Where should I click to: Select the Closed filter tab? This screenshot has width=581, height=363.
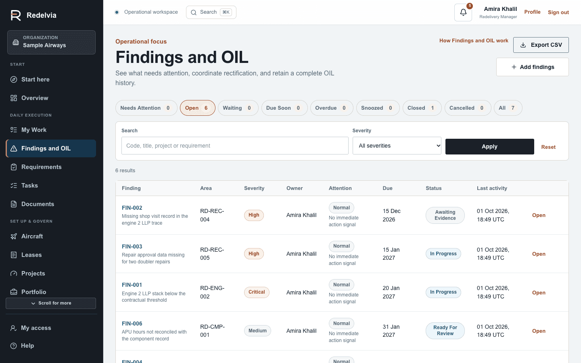coord(422,108)
